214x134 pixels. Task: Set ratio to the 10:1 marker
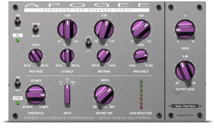click(x=73, y=82)
